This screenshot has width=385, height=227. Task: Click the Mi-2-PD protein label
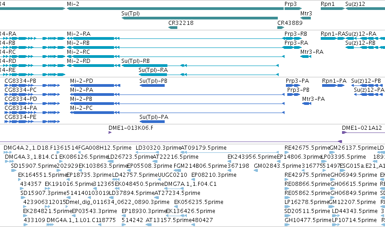point(81,81)
